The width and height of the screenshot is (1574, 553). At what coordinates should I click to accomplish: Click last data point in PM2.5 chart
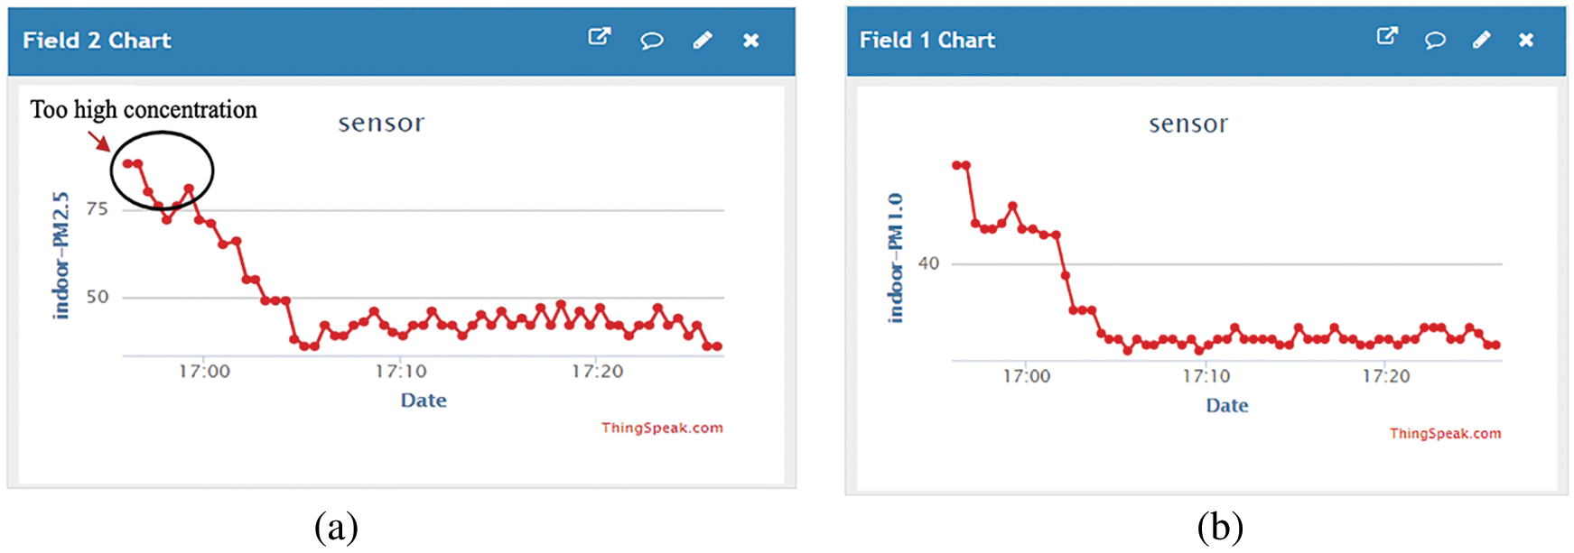(x=717, y=346)
